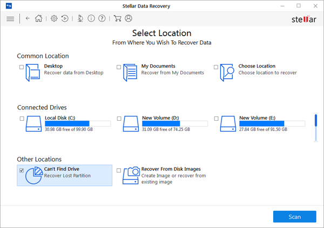Screen dimensions: 324x228
Task: Check Recover From Disk Images checkbox
Action: [119, 170]
